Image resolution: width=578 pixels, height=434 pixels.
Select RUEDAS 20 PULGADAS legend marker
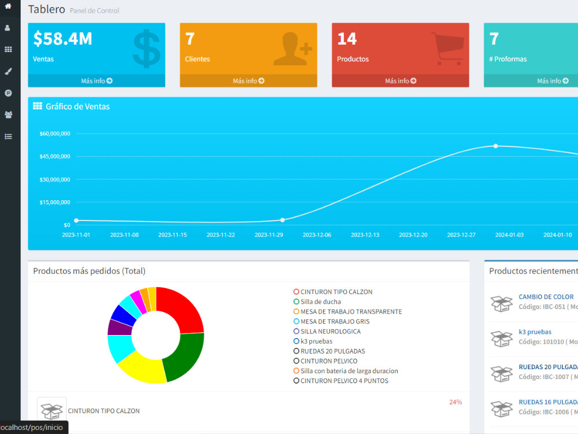(296, 351)
